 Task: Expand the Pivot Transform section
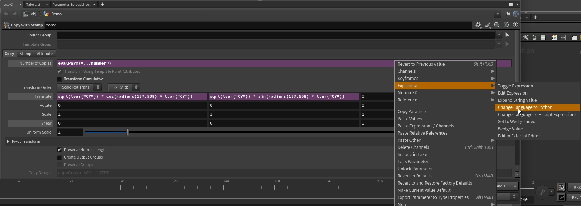[8, 141]
